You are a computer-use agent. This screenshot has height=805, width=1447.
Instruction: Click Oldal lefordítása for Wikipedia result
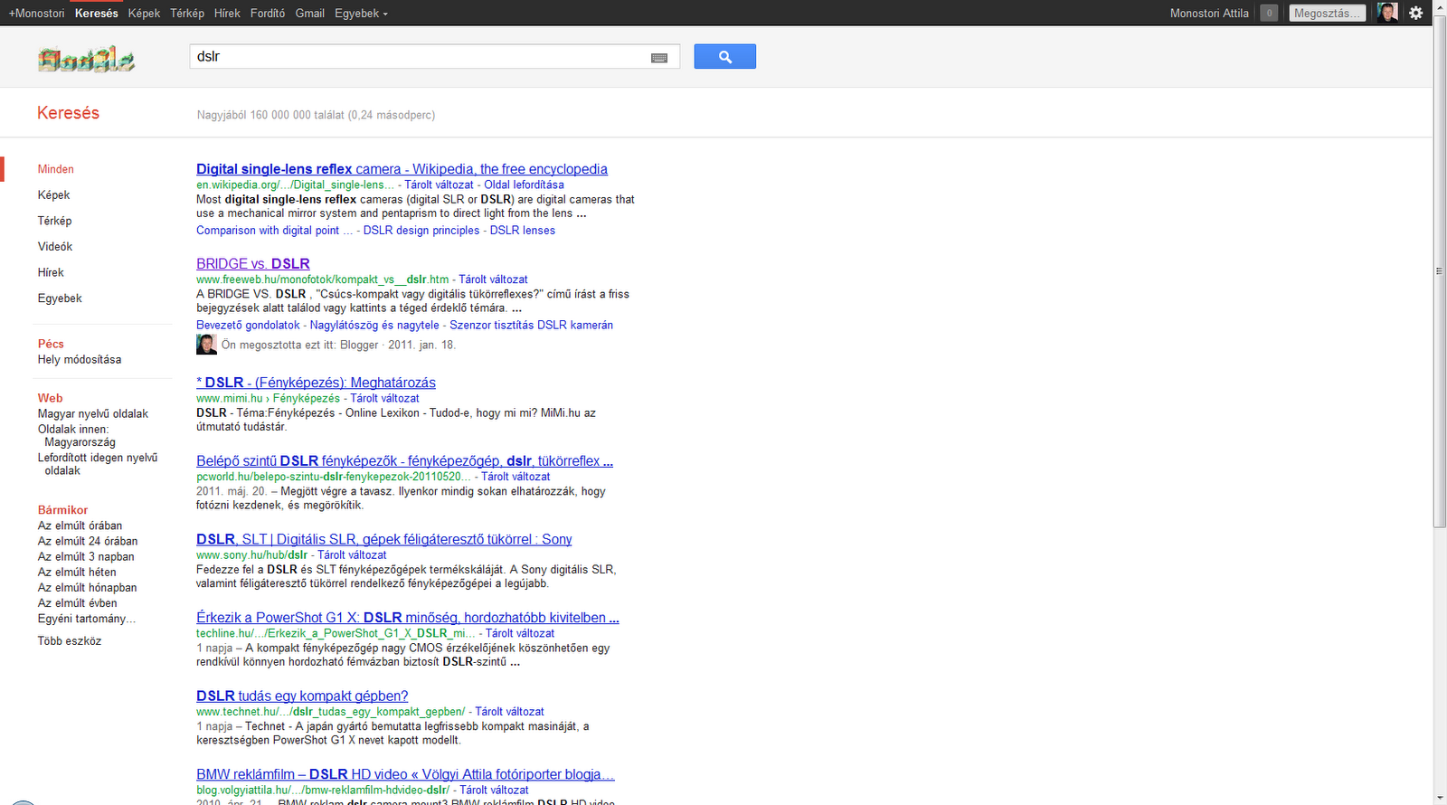(524, 185)
